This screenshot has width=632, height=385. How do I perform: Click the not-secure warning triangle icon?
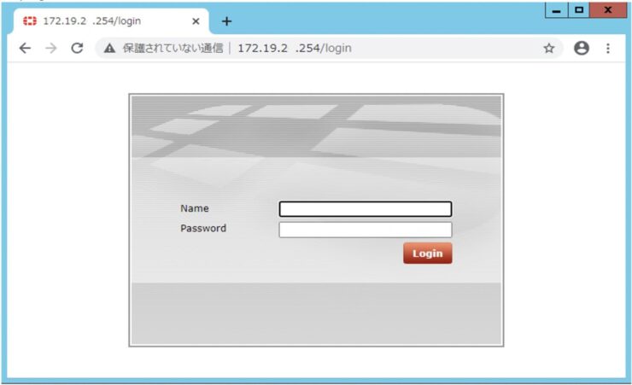coord(109,49)
